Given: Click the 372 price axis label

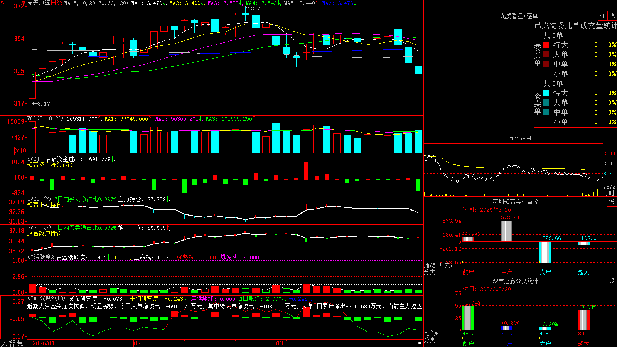Looking at the screenshot, I should pos(19,6).
